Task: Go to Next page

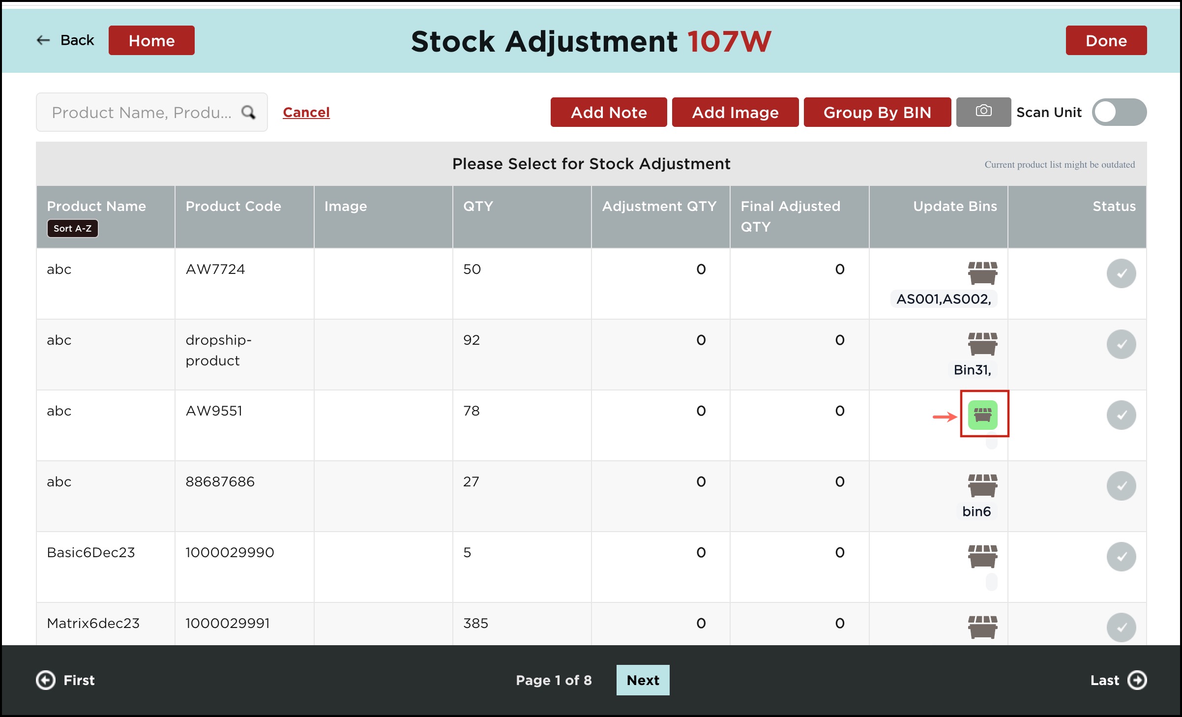Action: pyautogui.click(x=643, y=680)
